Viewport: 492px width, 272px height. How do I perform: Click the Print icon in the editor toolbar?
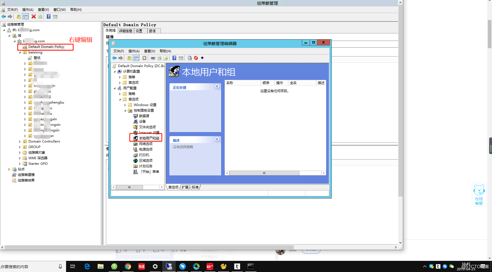pyautogui.click(x=153, y=58)
